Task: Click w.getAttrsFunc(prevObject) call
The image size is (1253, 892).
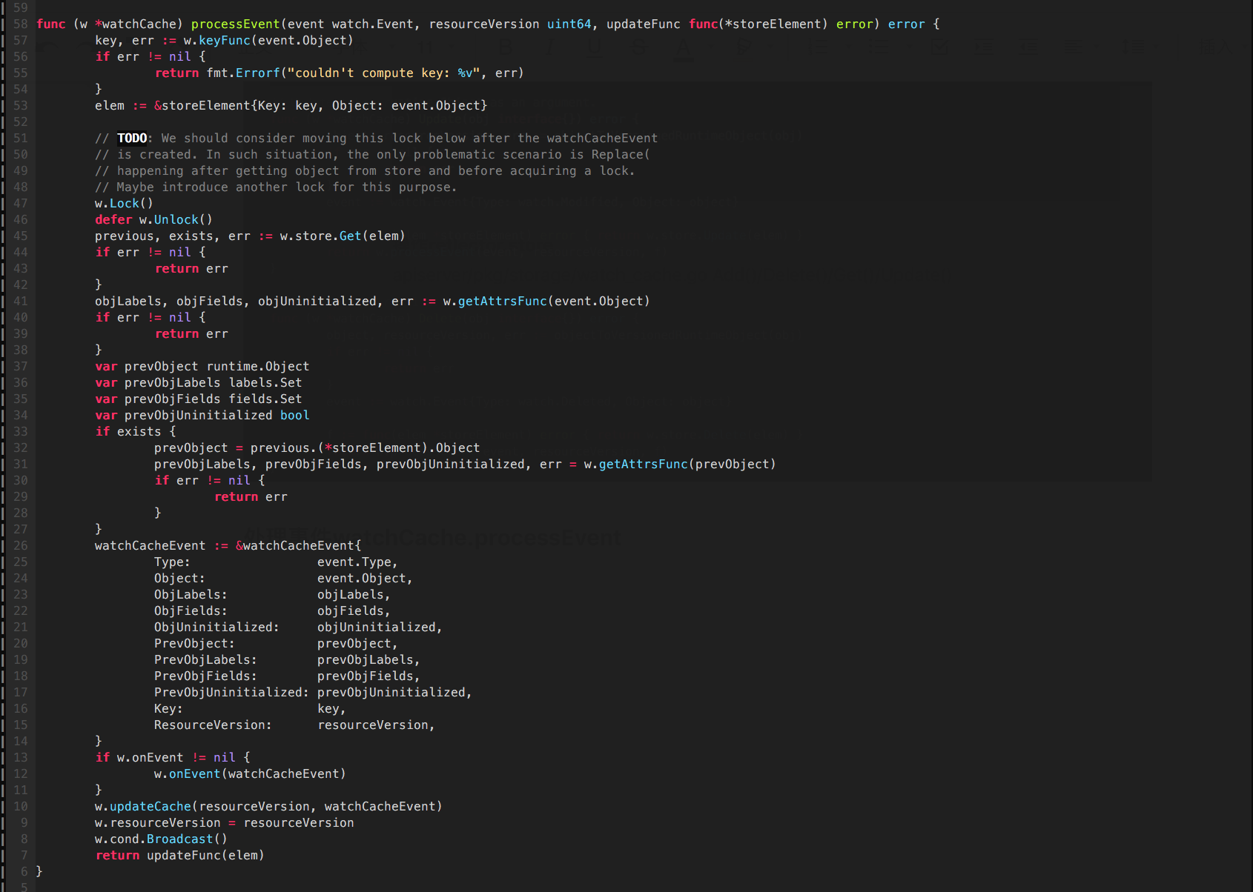Action: pyautogui.click(x=680, y=465)
